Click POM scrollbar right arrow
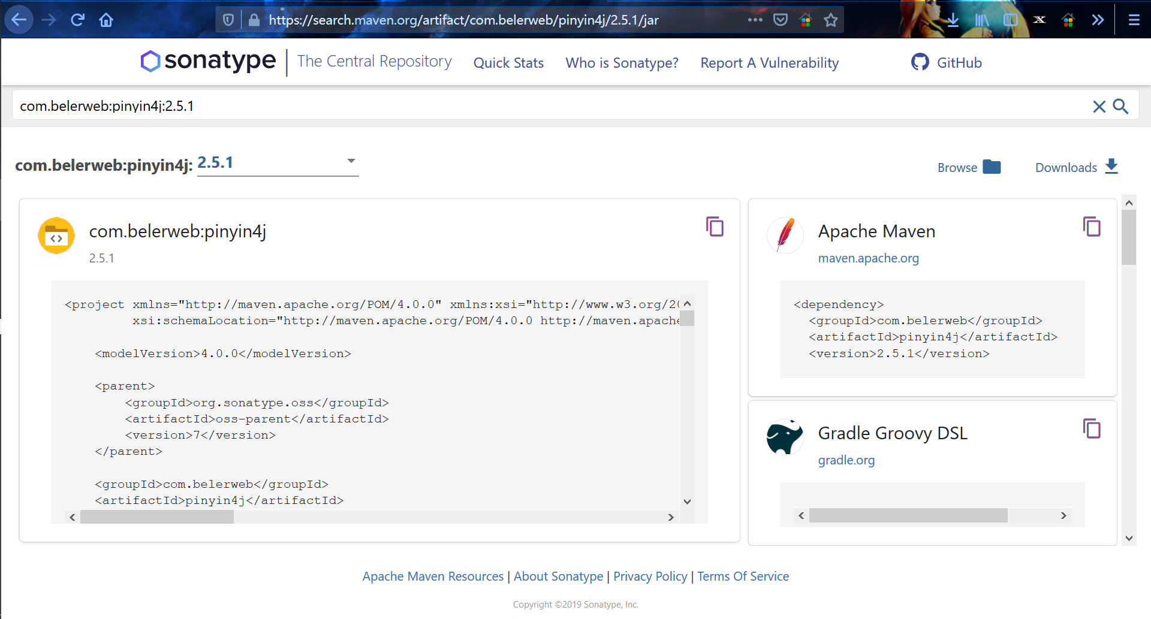The height and width of the screenshot is (619, 1151). point(671,517)
